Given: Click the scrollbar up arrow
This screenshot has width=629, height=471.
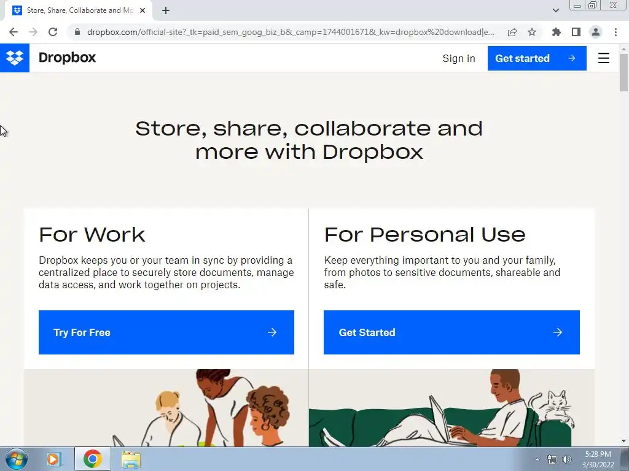Looking at the screenshot, I should [x=623, y=48].
